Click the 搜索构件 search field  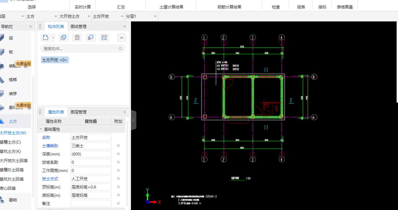pos(83,49)
